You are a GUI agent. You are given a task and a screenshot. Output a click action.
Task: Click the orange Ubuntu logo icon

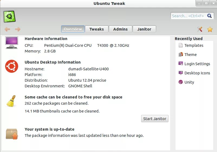(12, 66)
